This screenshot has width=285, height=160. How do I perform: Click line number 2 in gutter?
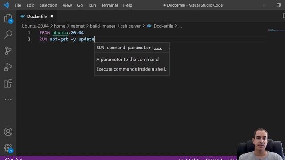tap(29, 39)
